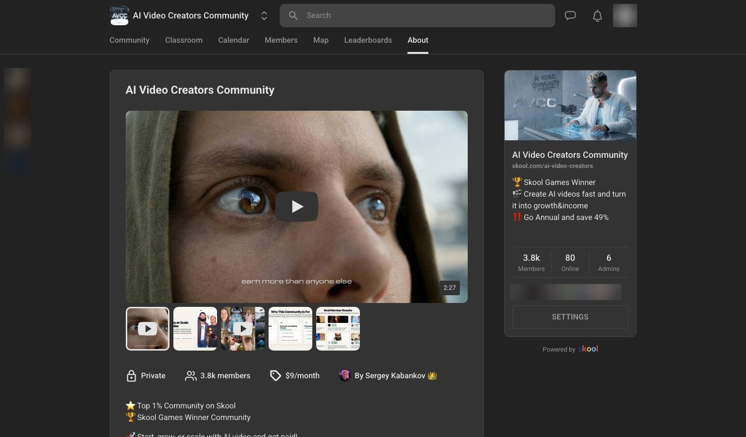Click the Private lock icon
746x437 pixels.
pyautogui.click(x=131, y=376)
